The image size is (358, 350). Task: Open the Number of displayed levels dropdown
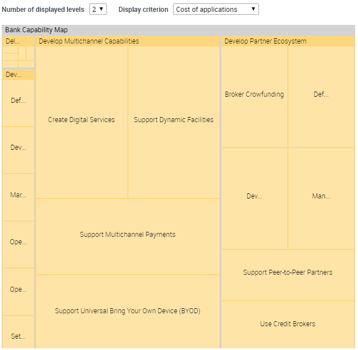tap(98, 10)
